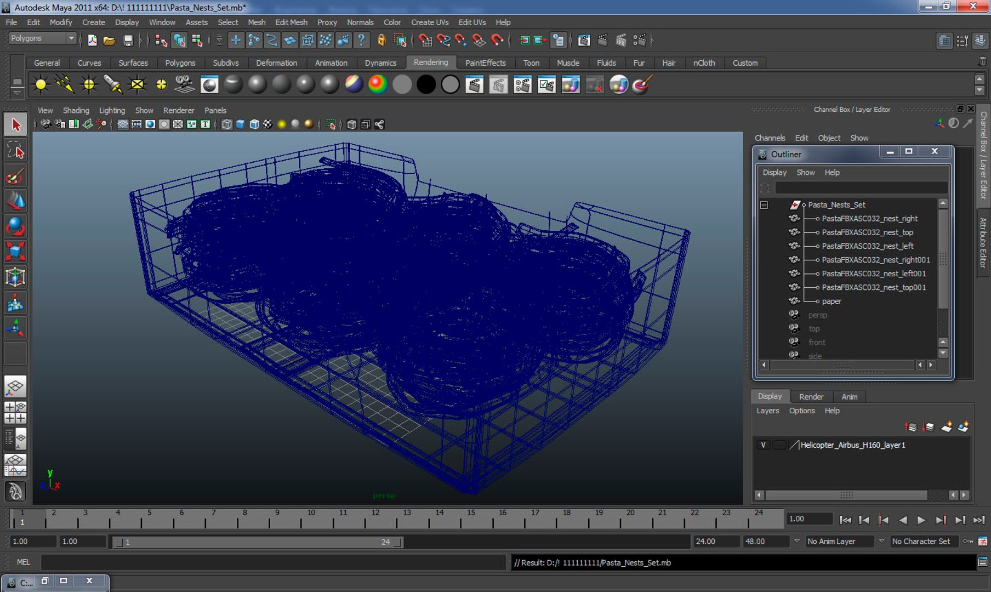991x592 pixels.
Task: Switch to the Dynamics shelf tab
Action: [x=380, y=63]
